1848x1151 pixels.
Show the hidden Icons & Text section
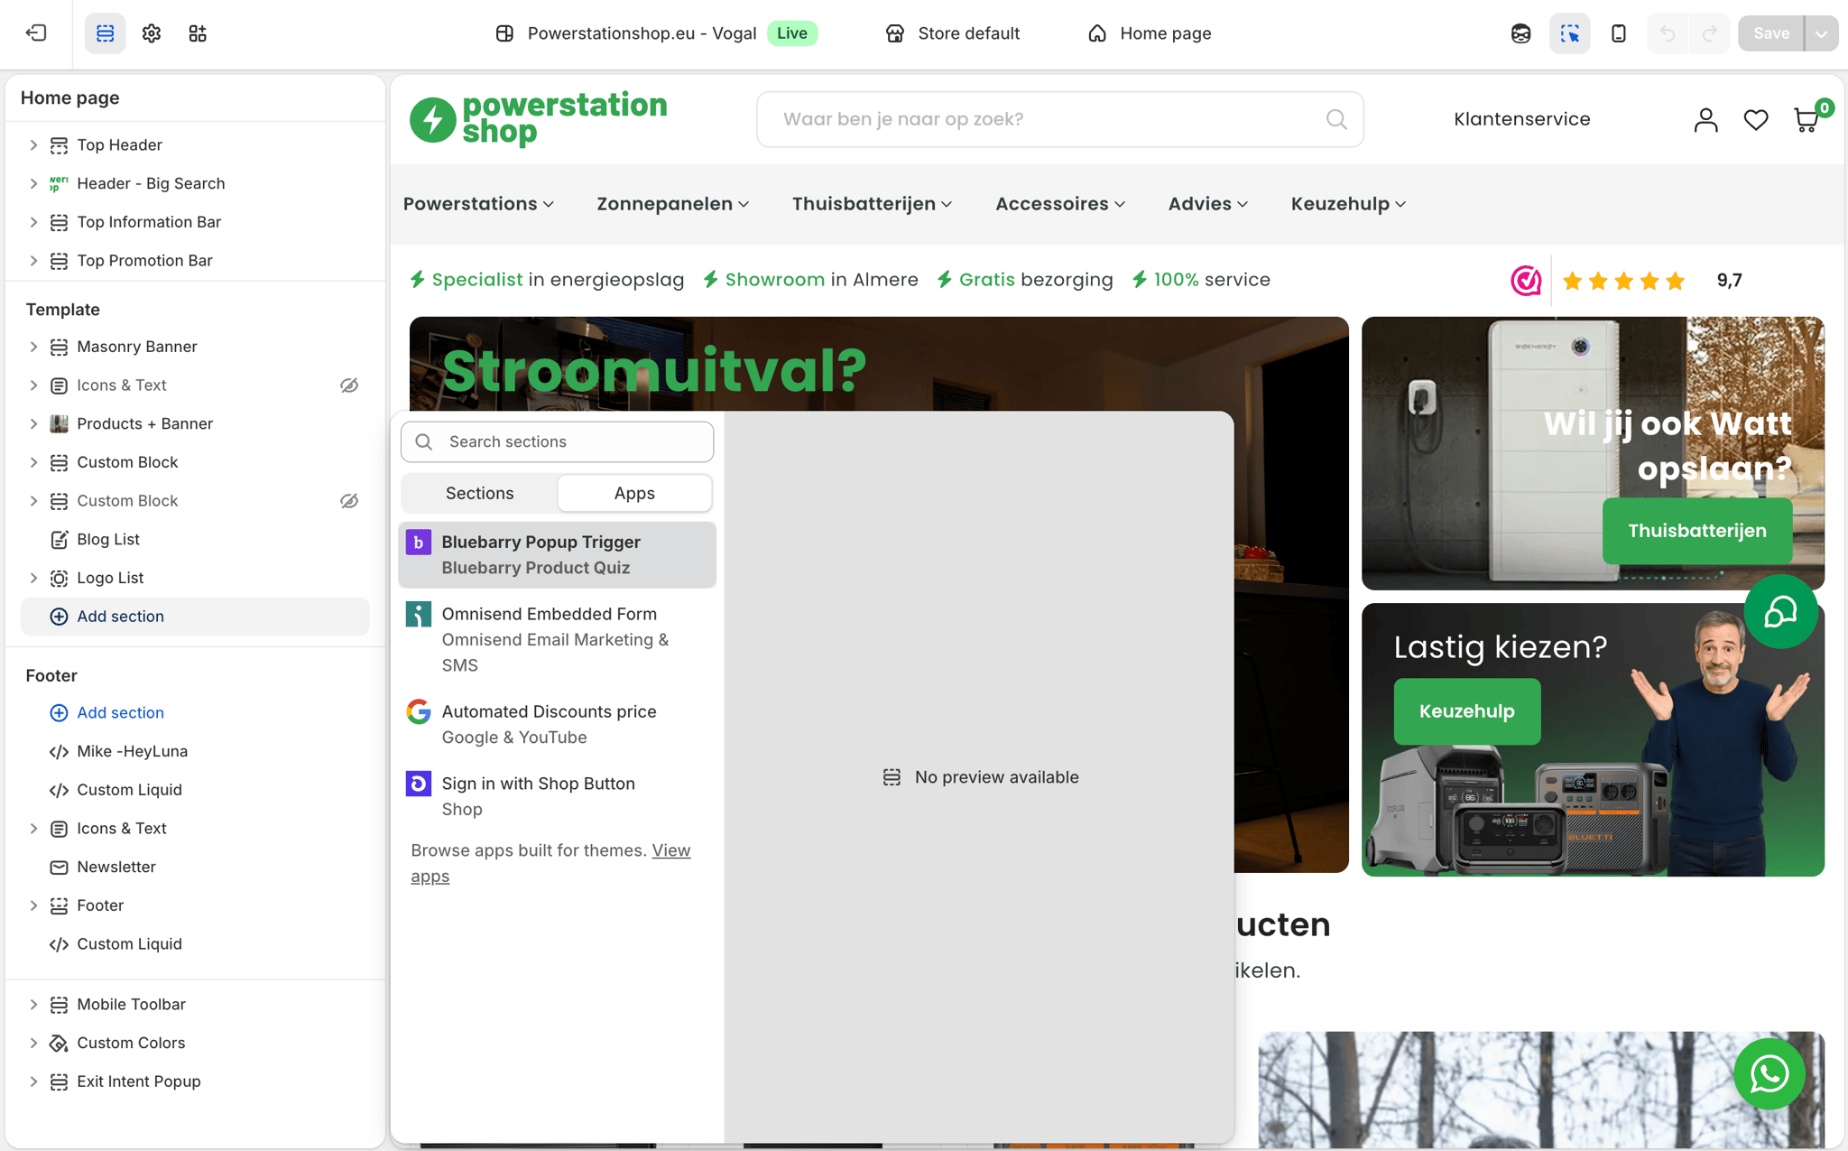click(349, 385)
